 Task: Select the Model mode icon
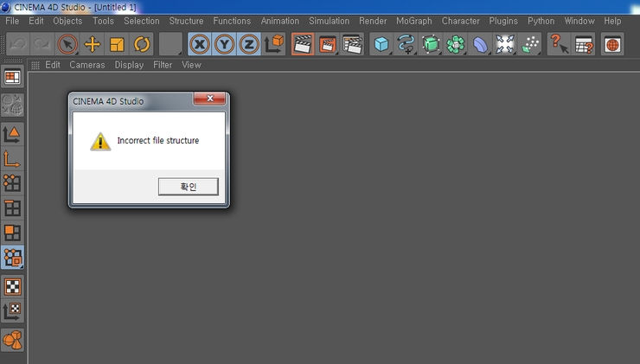pos(12,134)
